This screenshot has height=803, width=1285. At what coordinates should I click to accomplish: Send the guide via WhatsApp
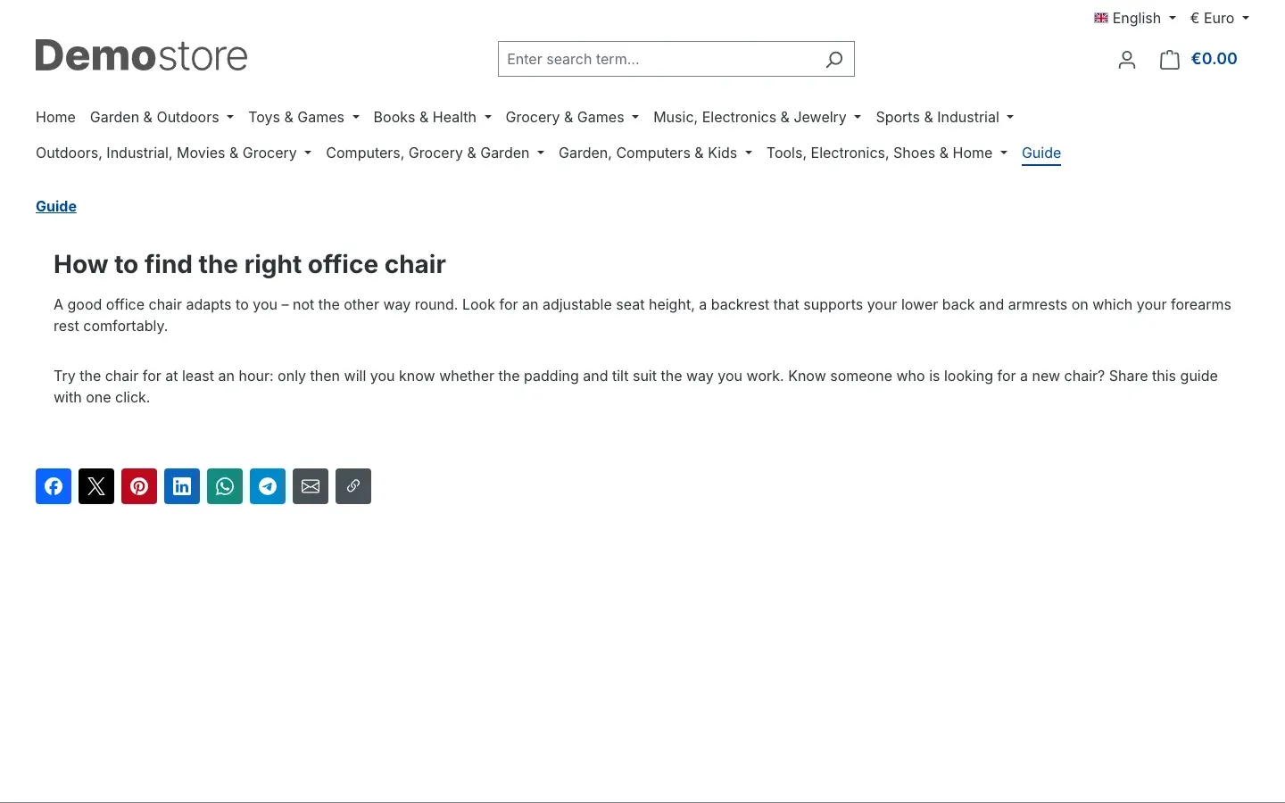click(225, 486)
